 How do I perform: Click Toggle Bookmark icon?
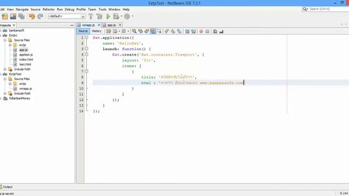(179, 32)
